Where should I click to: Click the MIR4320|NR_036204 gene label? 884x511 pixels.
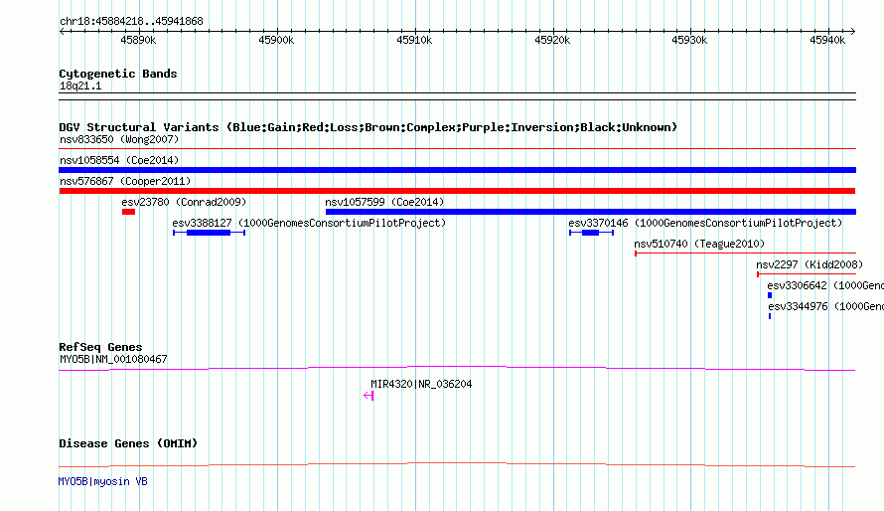click(421, 384)
